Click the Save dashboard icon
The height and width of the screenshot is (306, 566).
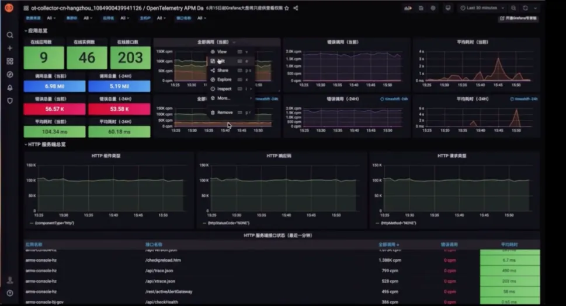coord(421,8)
